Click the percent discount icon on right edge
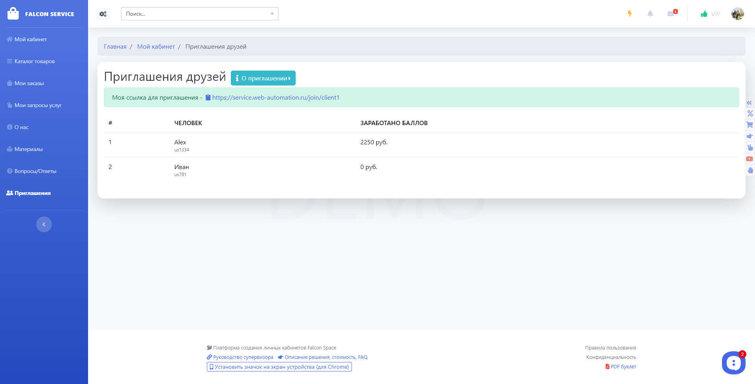 750,113
